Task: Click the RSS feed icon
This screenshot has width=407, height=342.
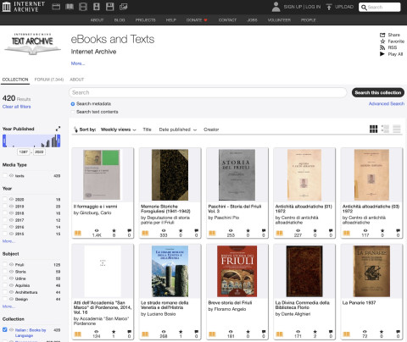Action: [382, 47]
